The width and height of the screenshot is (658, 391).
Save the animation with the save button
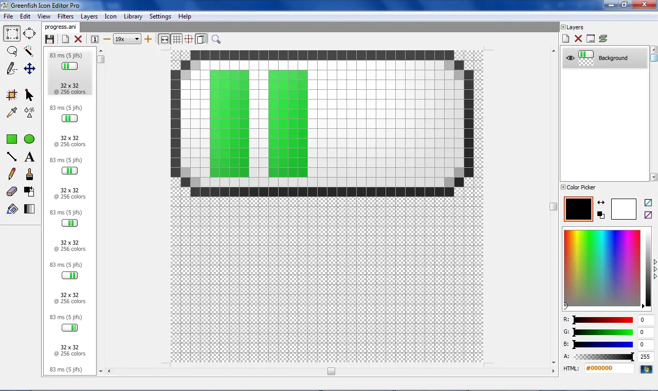(x=50, y=39)
